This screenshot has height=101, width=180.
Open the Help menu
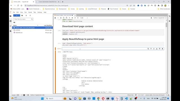pos(45,12)
